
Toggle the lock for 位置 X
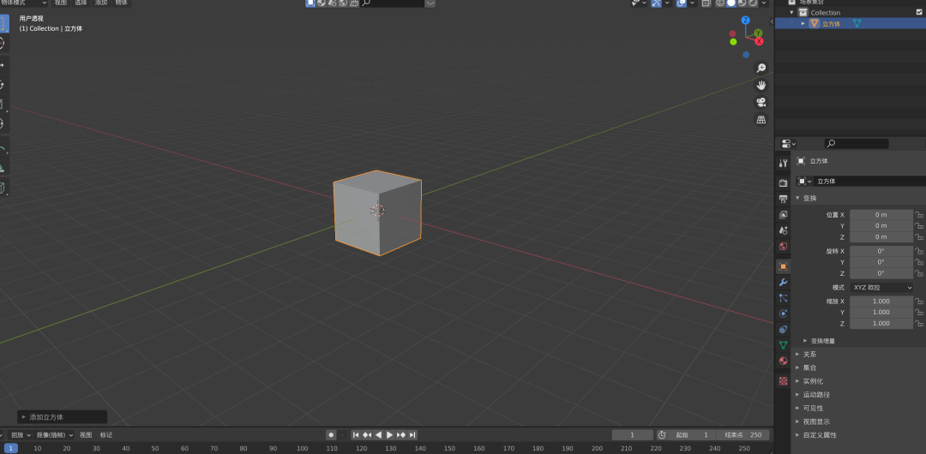pyautogui.click(x=919, y=215)
